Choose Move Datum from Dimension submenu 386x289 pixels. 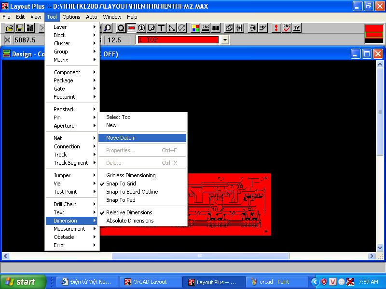coord(142,138)
